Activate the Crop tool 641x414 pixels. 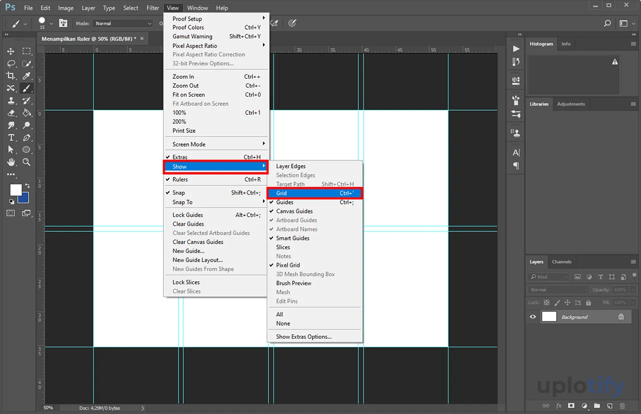click(x=11, y=76)
